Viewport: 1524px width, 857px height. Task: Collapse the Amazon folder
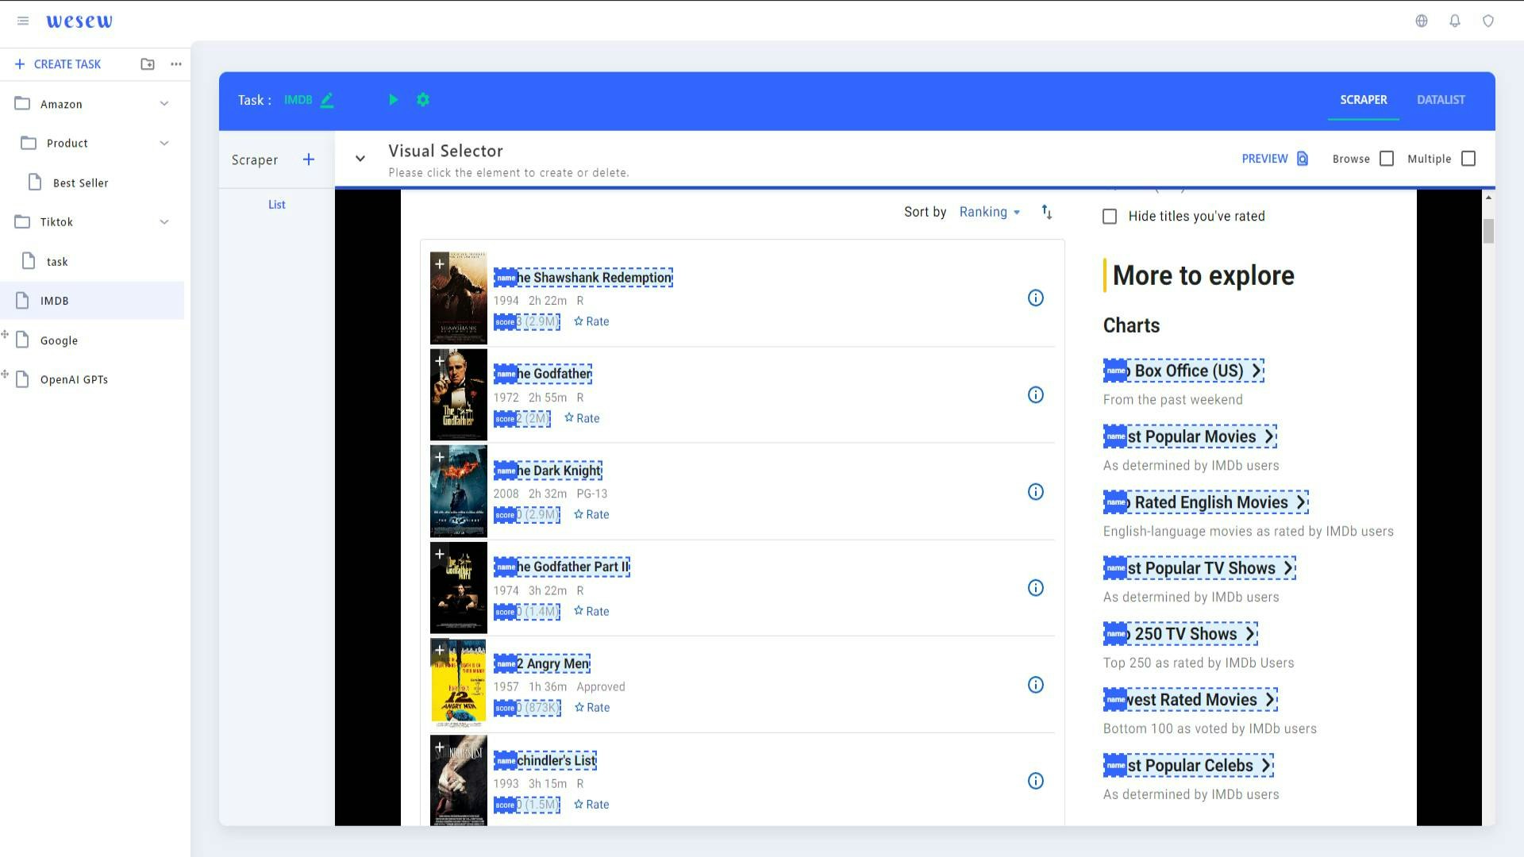click(164, 104)
